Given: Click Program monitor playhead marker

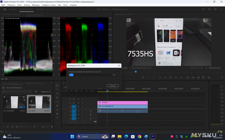Looking at the screenshot, I should click(x=136, y=72).
